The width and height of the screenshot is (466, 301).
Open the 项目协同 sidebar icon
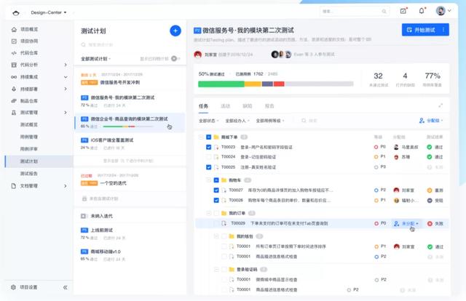14,41
